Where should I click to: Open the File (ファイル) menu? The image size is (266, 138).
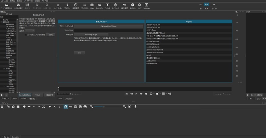4,1
